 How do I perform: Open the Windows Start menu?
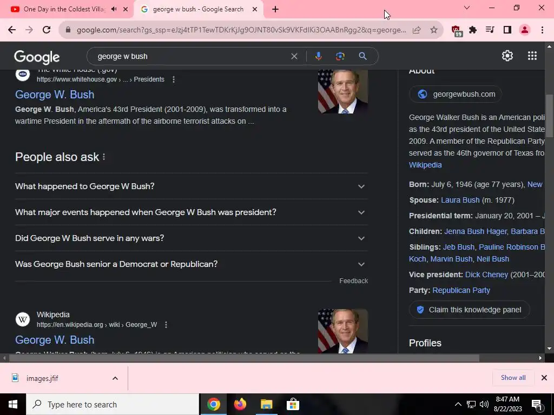pos(13,404)
